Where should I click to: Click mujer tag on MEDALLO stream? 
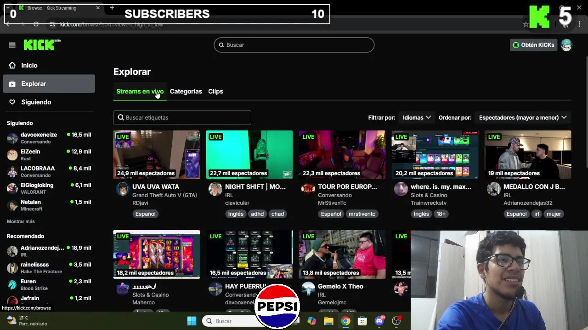coord(554,214)
